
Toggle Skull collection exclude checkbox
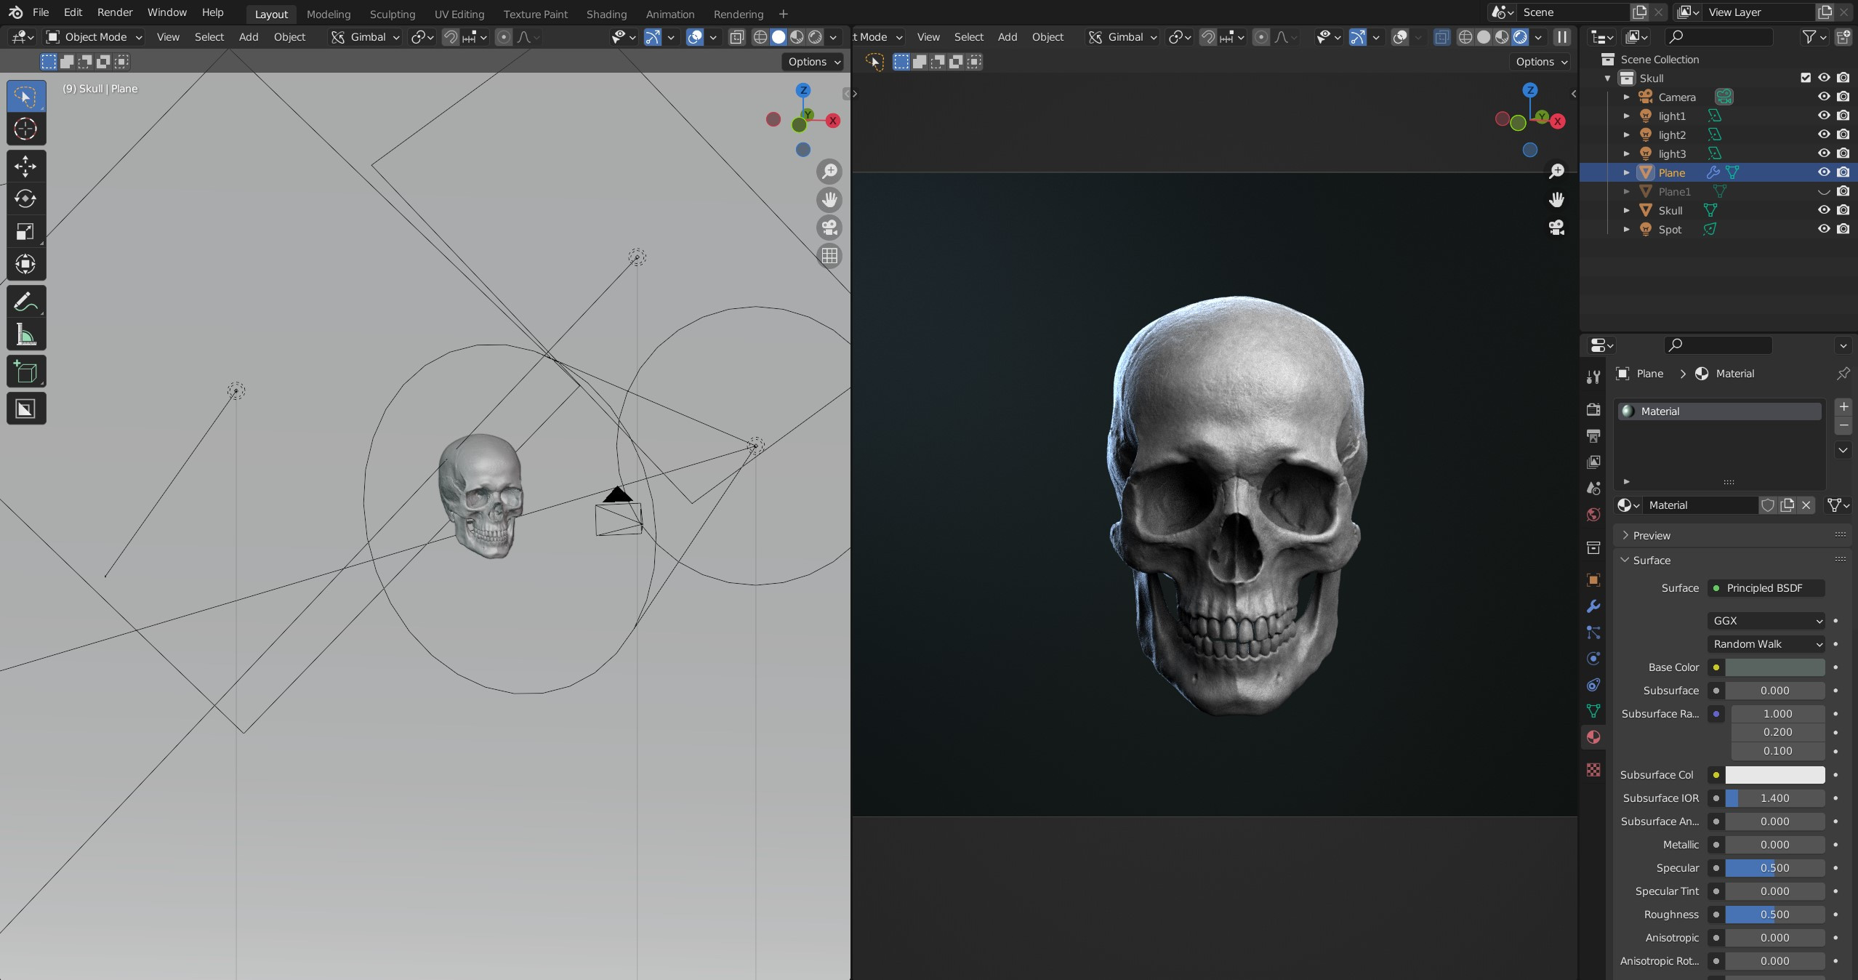[1805, 78]
